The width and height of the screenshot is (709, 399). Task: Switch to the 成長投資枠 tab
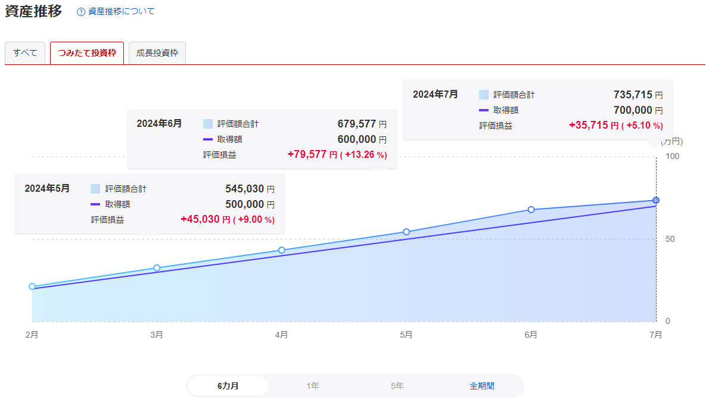(x=157, y=53)
